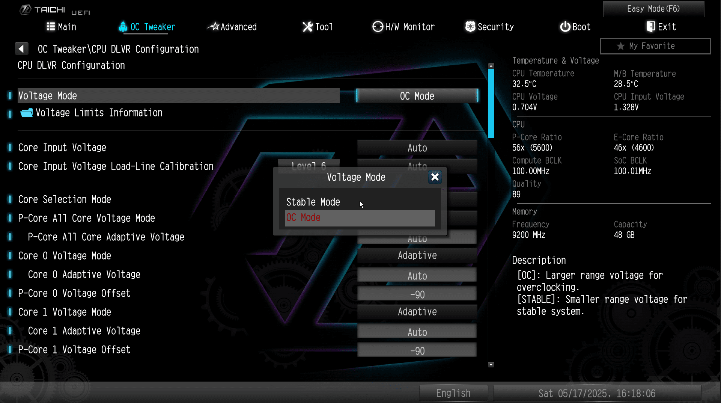
Task: Click the date and time display
Action: click(597, 393)
